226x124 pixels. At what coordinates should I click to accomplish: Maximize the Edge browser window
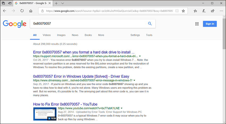[212, 3]
